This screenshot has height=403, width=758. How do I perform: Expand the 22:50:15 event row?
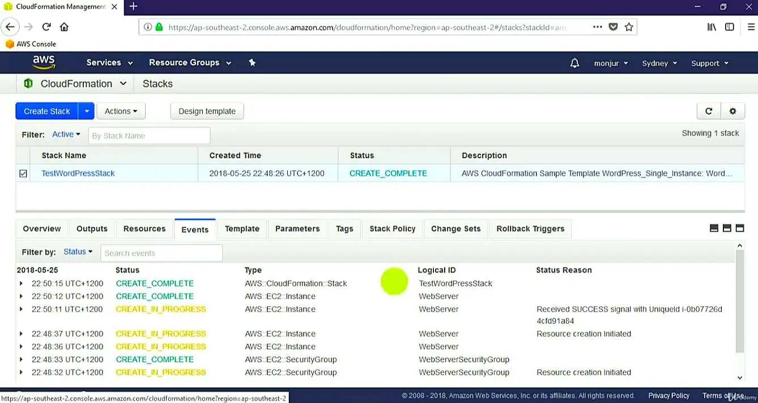[22, 283]
